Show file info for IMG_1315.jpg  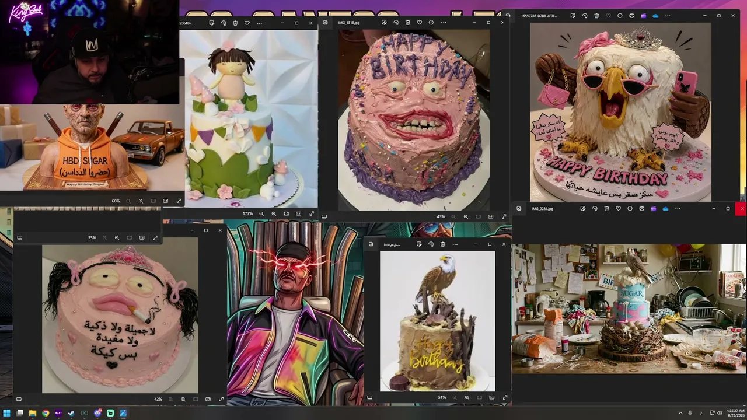431,23
